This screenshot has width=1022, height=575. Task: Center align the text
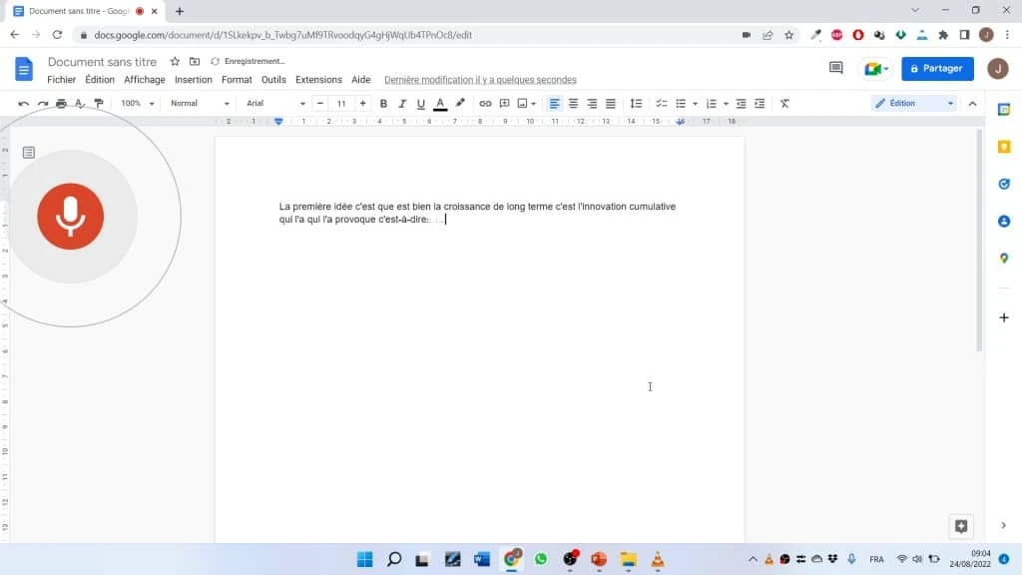tap(573, 104)
